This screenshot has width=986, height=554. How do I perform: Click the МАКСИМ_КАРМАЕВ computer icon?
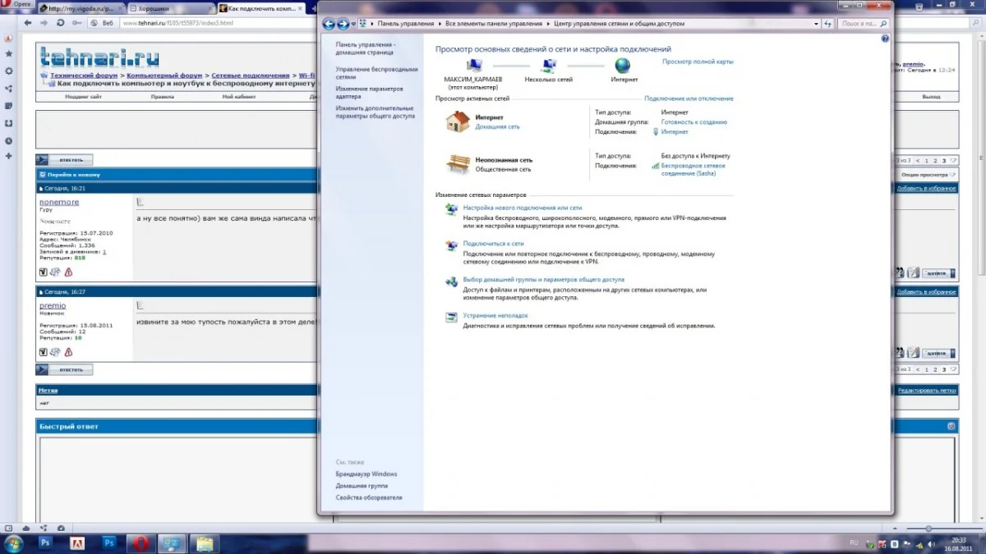473,66
